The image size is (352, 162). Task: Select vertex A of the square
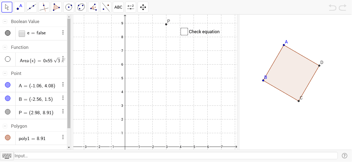284,45
